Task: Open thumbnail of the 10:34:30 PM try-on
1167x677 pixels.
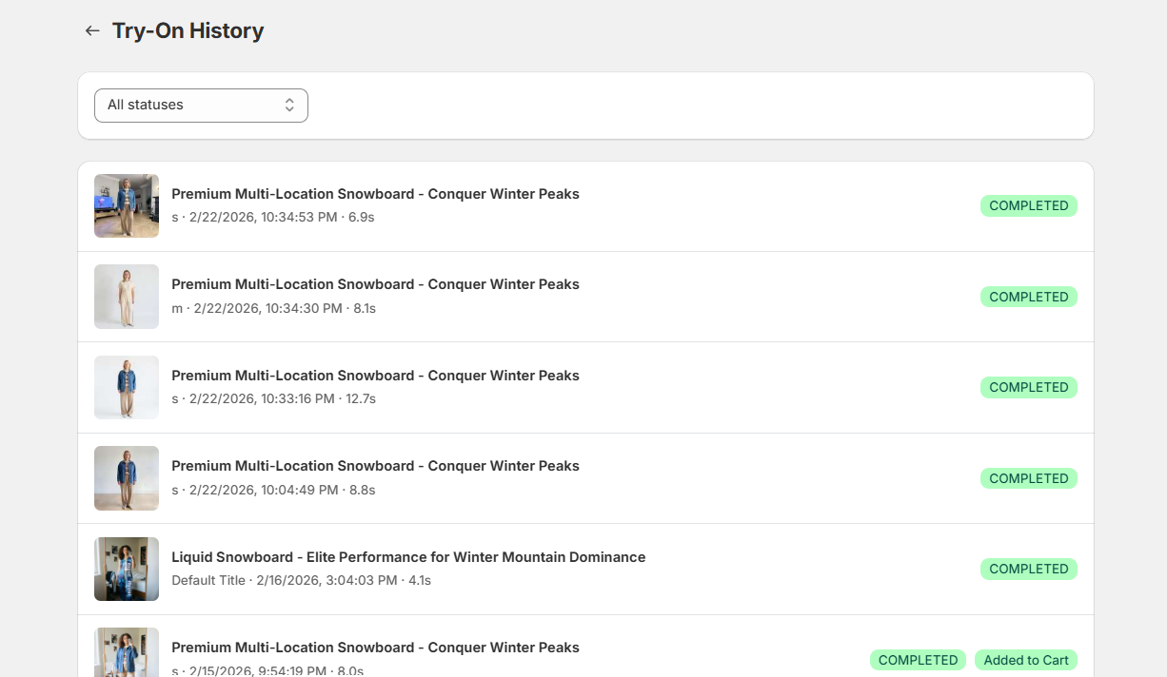Action: (x=127, y=297)
